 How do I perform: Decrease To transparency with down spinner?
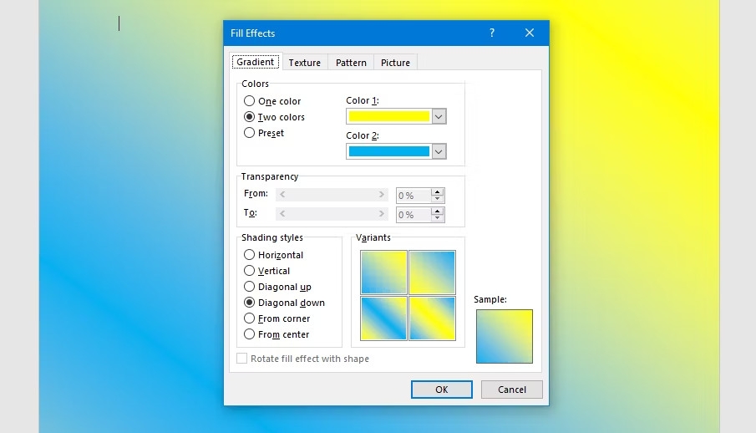pos(437,218)
